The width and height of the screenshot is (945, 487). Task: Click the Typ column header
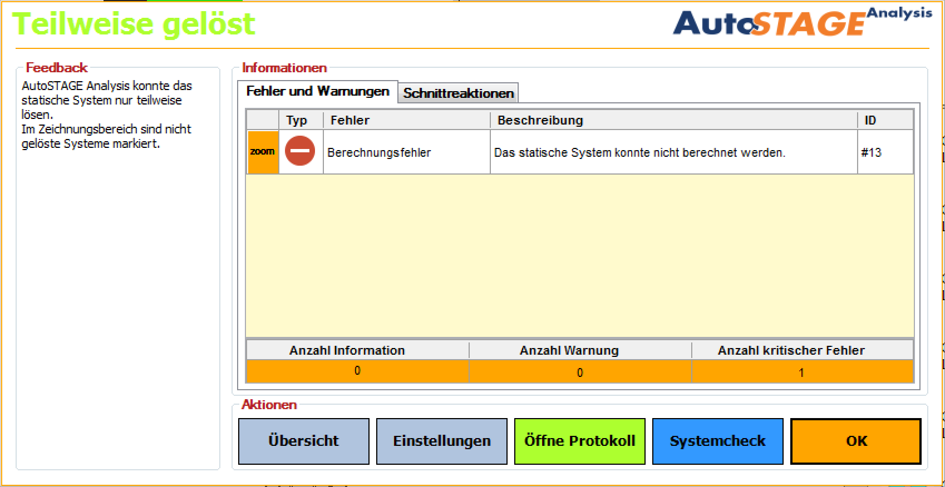(x=301, y=120)
